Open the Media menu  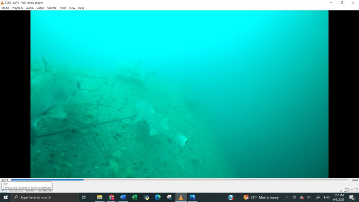pos(5,8)
